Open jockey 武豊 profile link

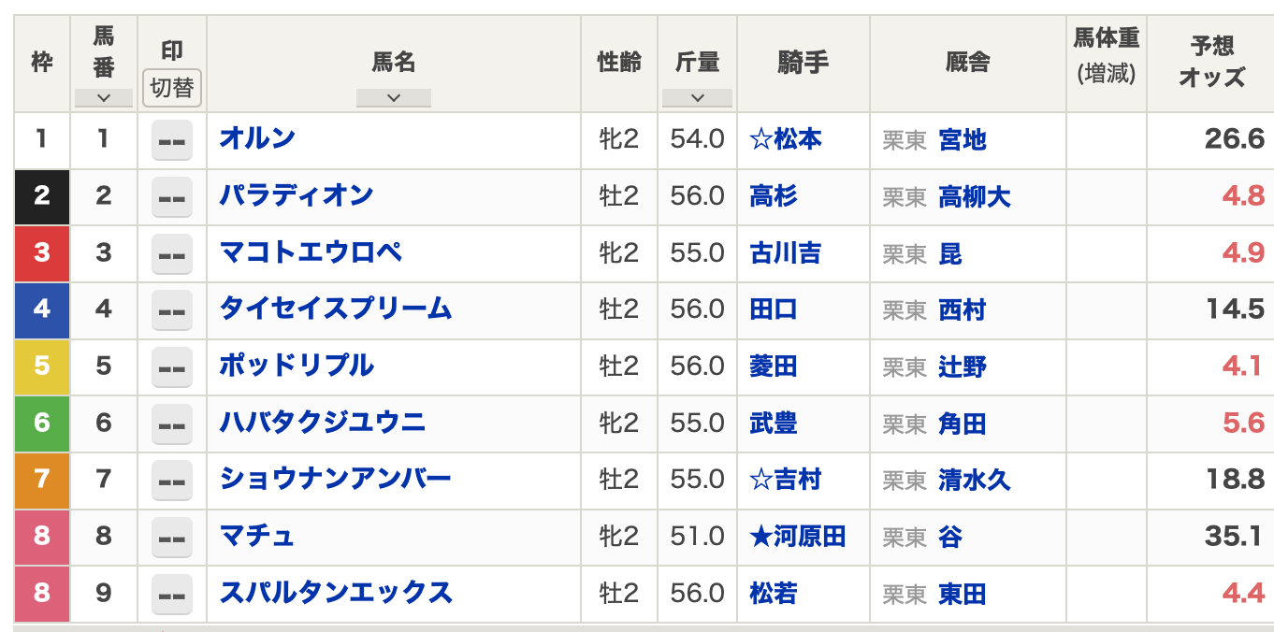774,424
